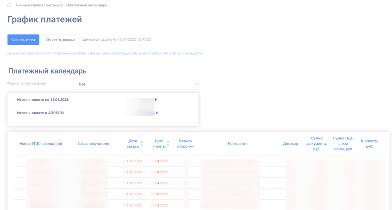
Task: Click the График платежей page heading
Action: tap(45, 20)
